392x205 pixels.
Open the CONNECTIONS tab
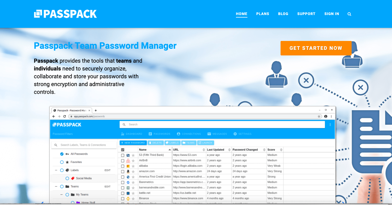[x=189, y=134]
